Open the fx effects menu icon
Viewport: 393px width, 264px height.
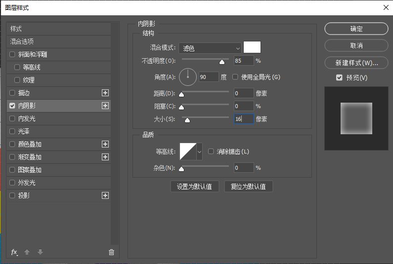pyautogui.click(x=14, y=252)
